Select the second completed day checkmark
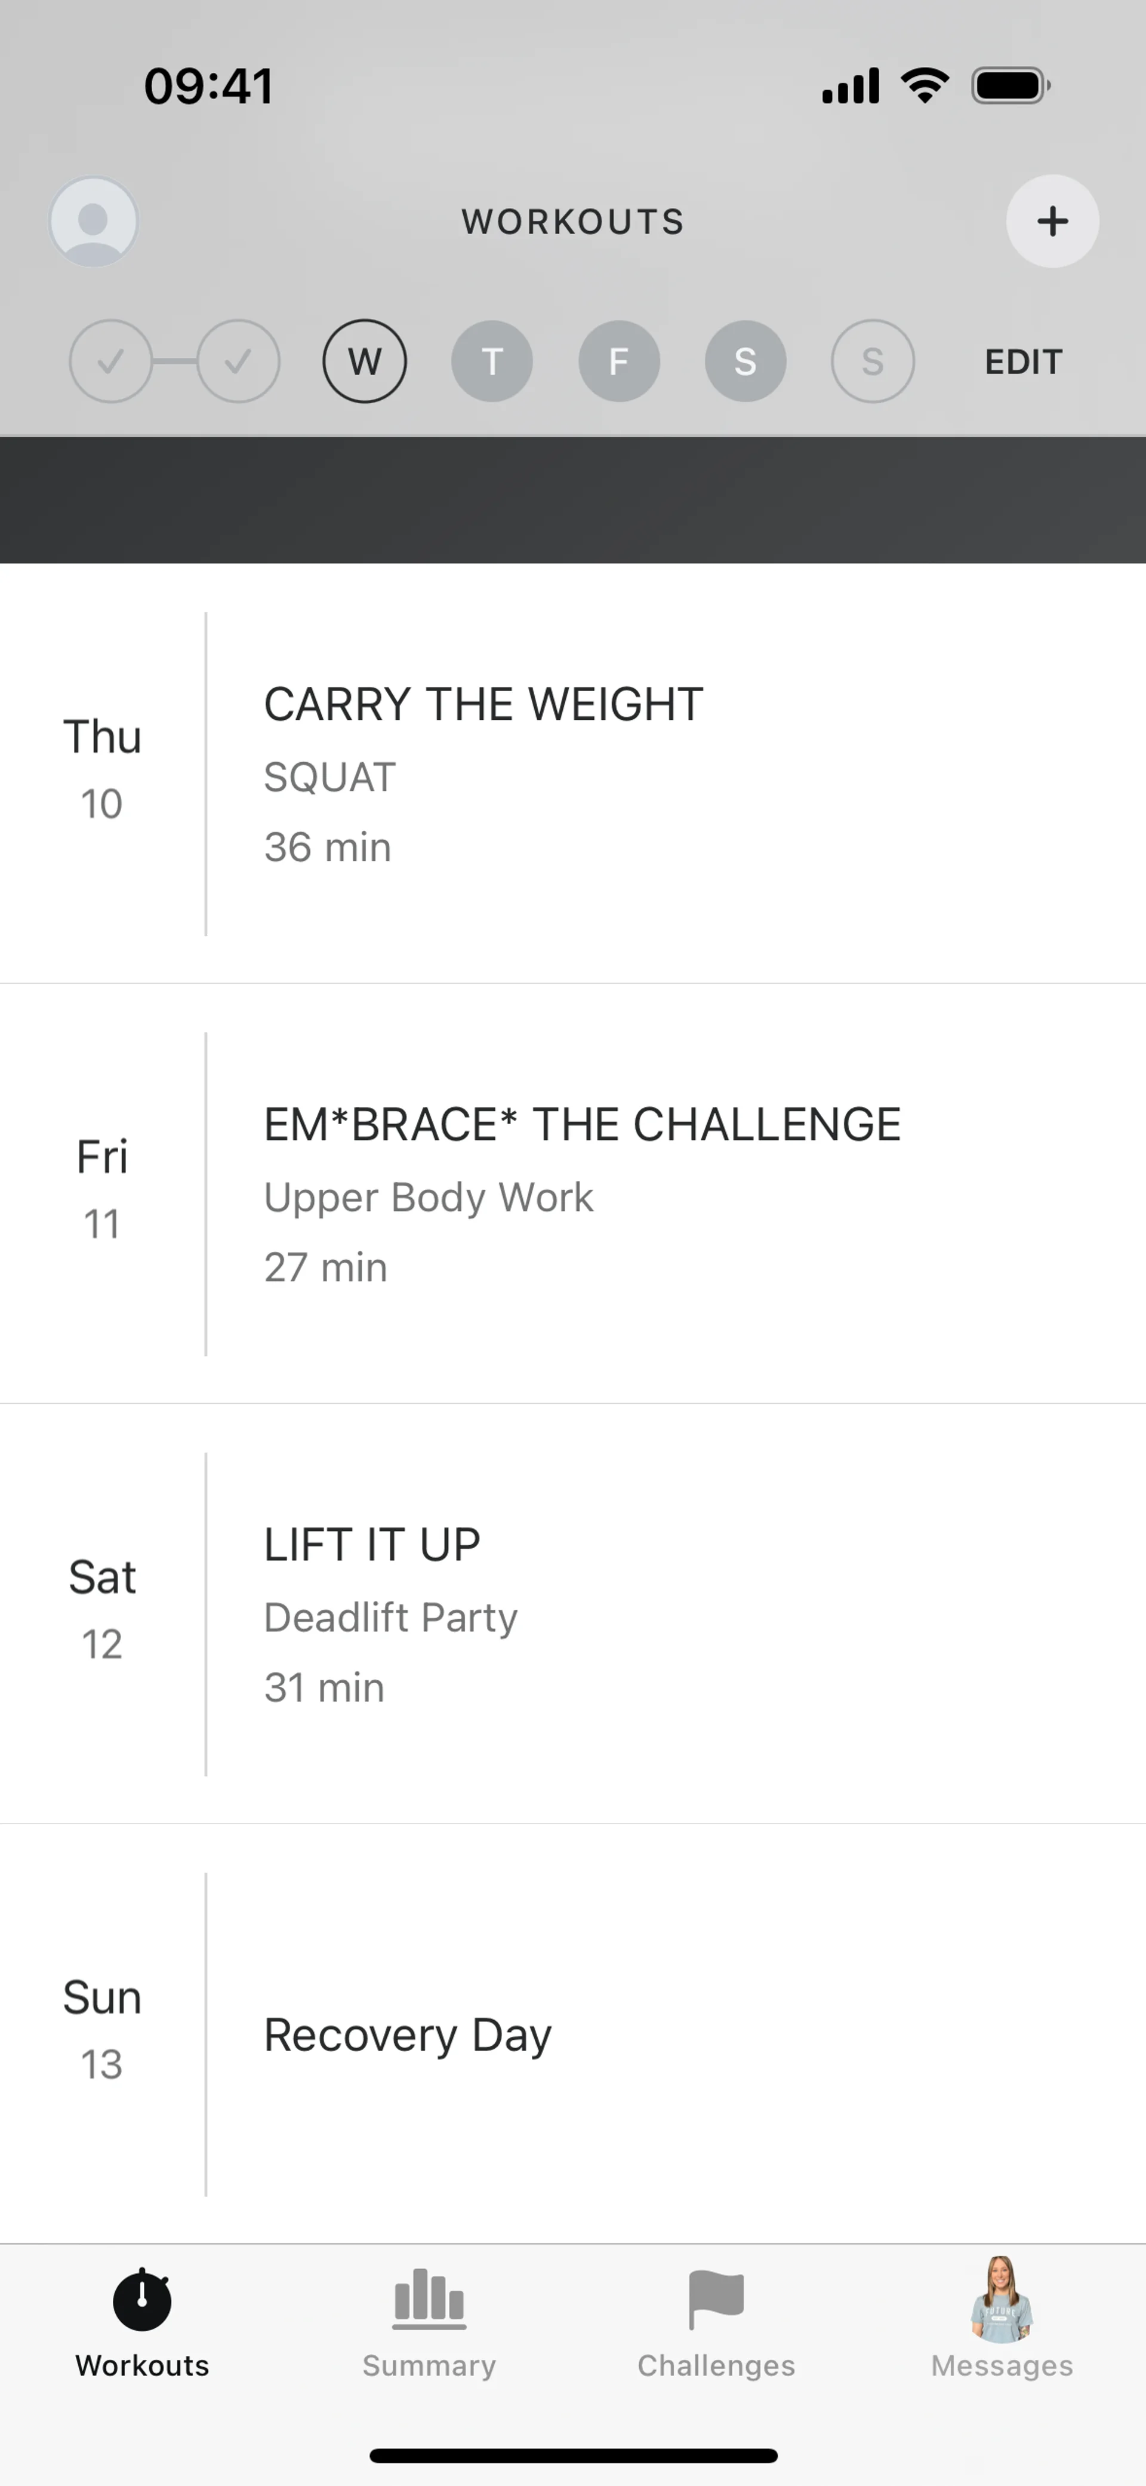The image size is (1146, 2486). [238, 362]
